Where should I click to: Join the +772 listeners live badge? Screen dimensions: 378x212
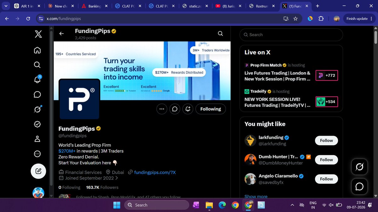point(327,75)
